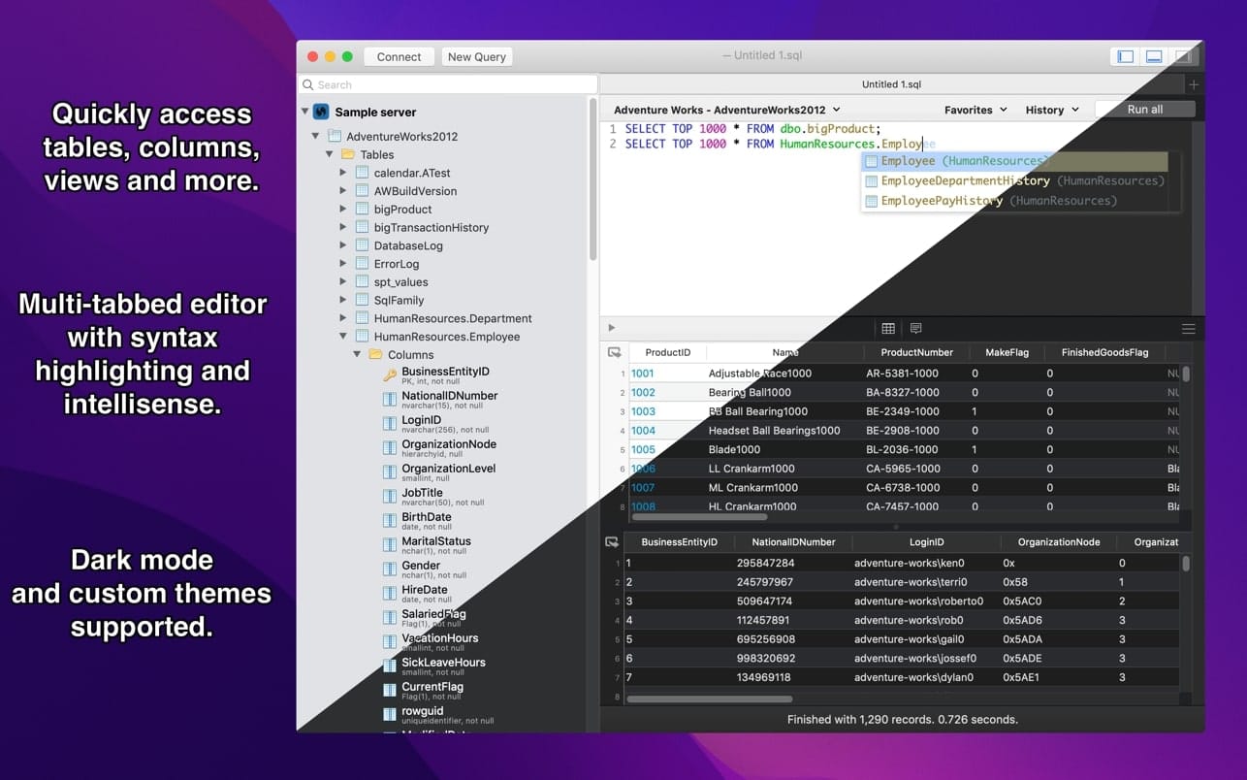Open the History dropdown
The height and width of the screenshot is (780, 1247).
pos(1052,110)
